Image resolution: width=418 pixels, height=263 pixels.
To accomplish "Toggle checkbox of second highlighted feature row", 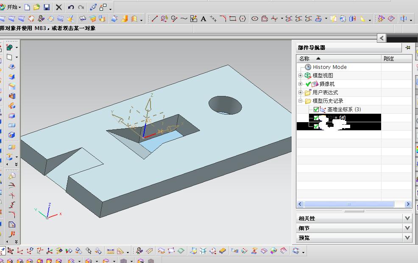I will pyautogui.click(x=316, y=126).
